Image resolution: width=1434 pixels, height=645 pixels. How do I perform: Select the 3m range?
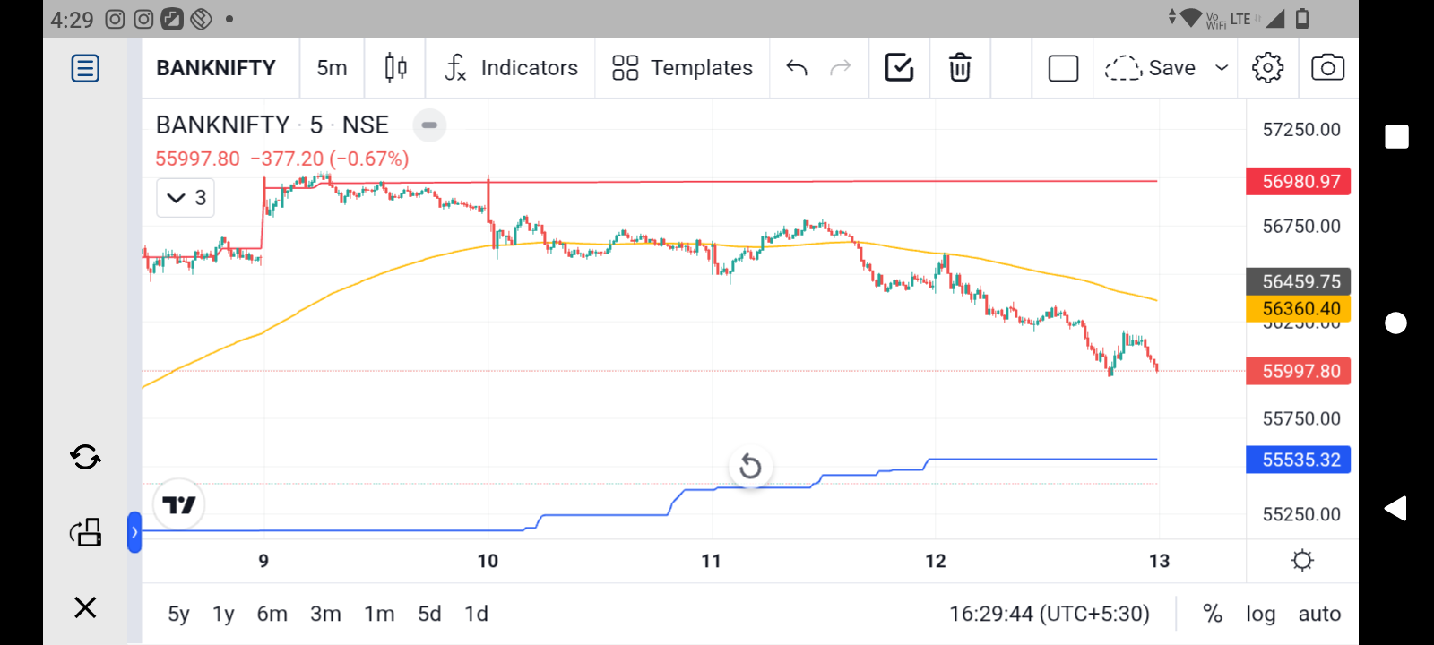click(325, 614)
